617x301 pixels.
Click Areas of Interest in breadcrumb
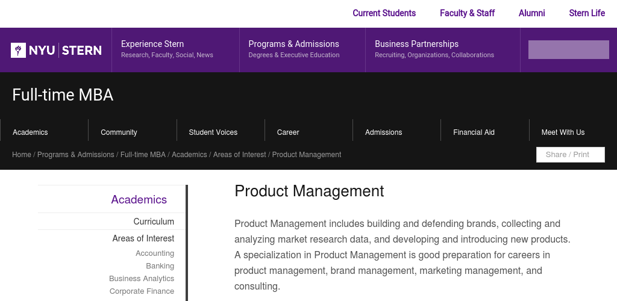[240, 155]
